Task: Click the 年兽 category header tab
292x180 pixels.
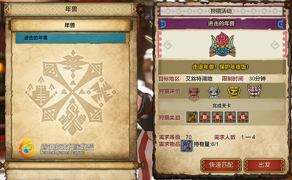Action: click(70, 25)
